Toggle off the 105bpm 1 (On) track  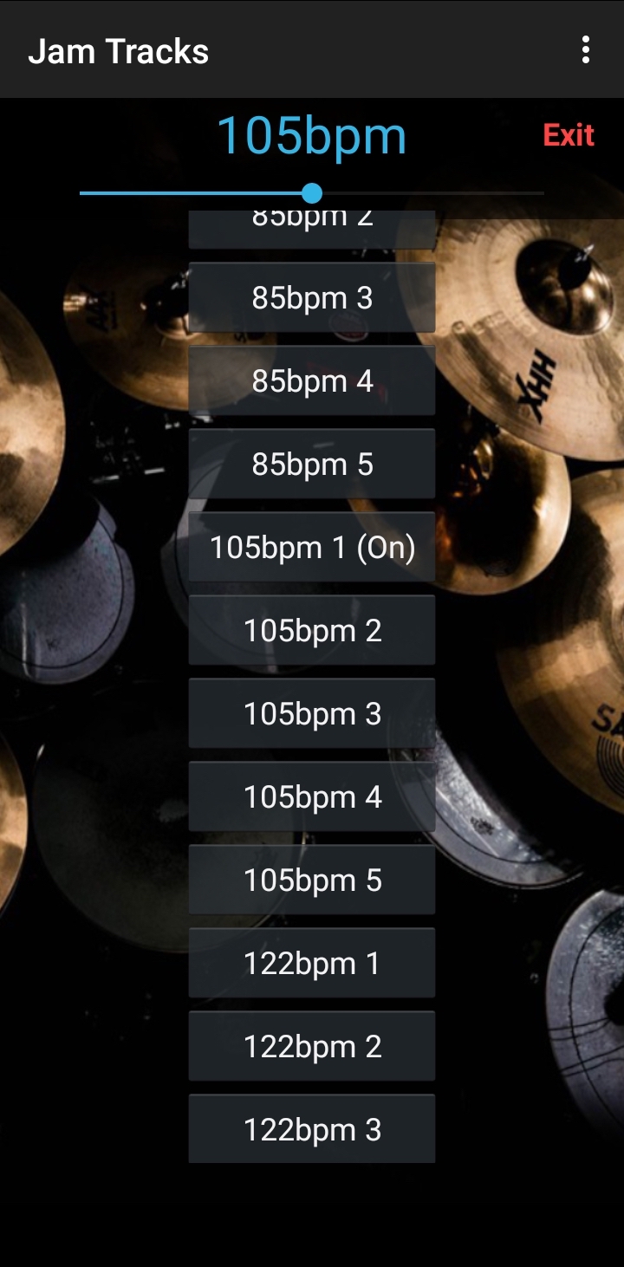coord(312,547)
